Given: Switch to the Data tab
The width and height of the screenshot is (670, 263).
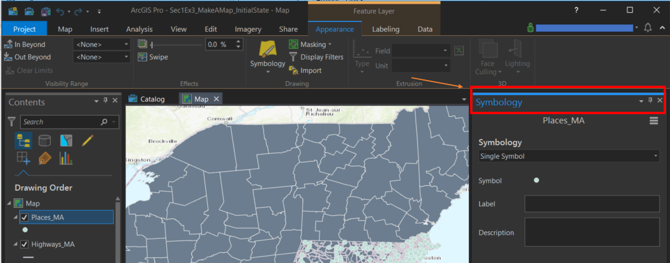Looking at the screenshot, I should (425, 29).
